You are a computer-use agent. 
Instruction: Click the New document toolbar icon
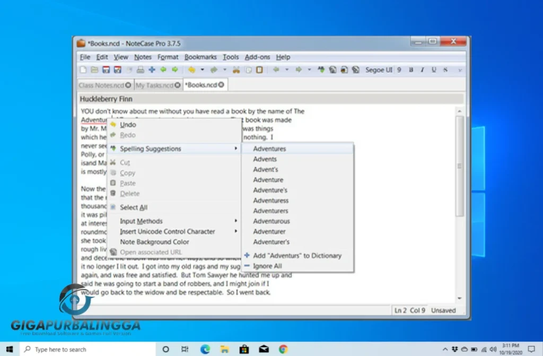point(83,70)
